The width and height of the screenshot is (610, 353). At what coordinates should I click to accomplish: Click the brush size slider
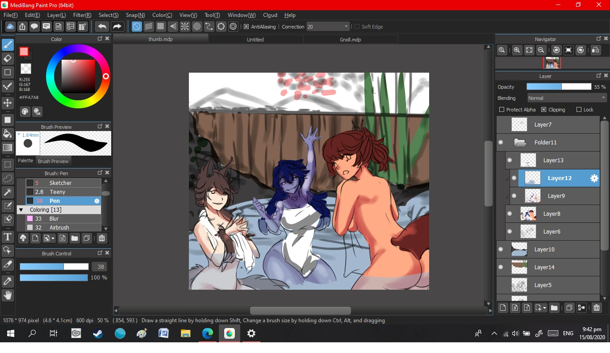tap(54, 267)
